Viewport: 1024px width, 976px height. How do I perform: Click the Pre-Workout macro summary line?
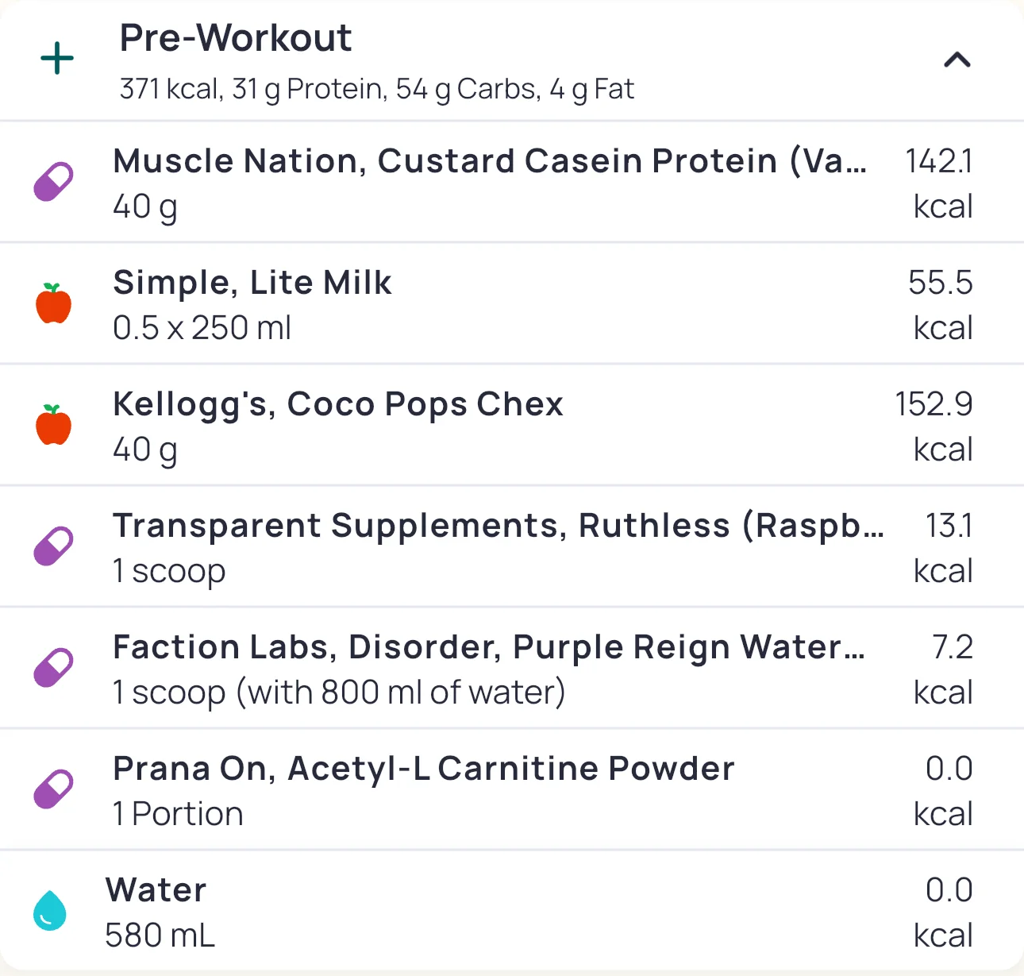[376, 89]
